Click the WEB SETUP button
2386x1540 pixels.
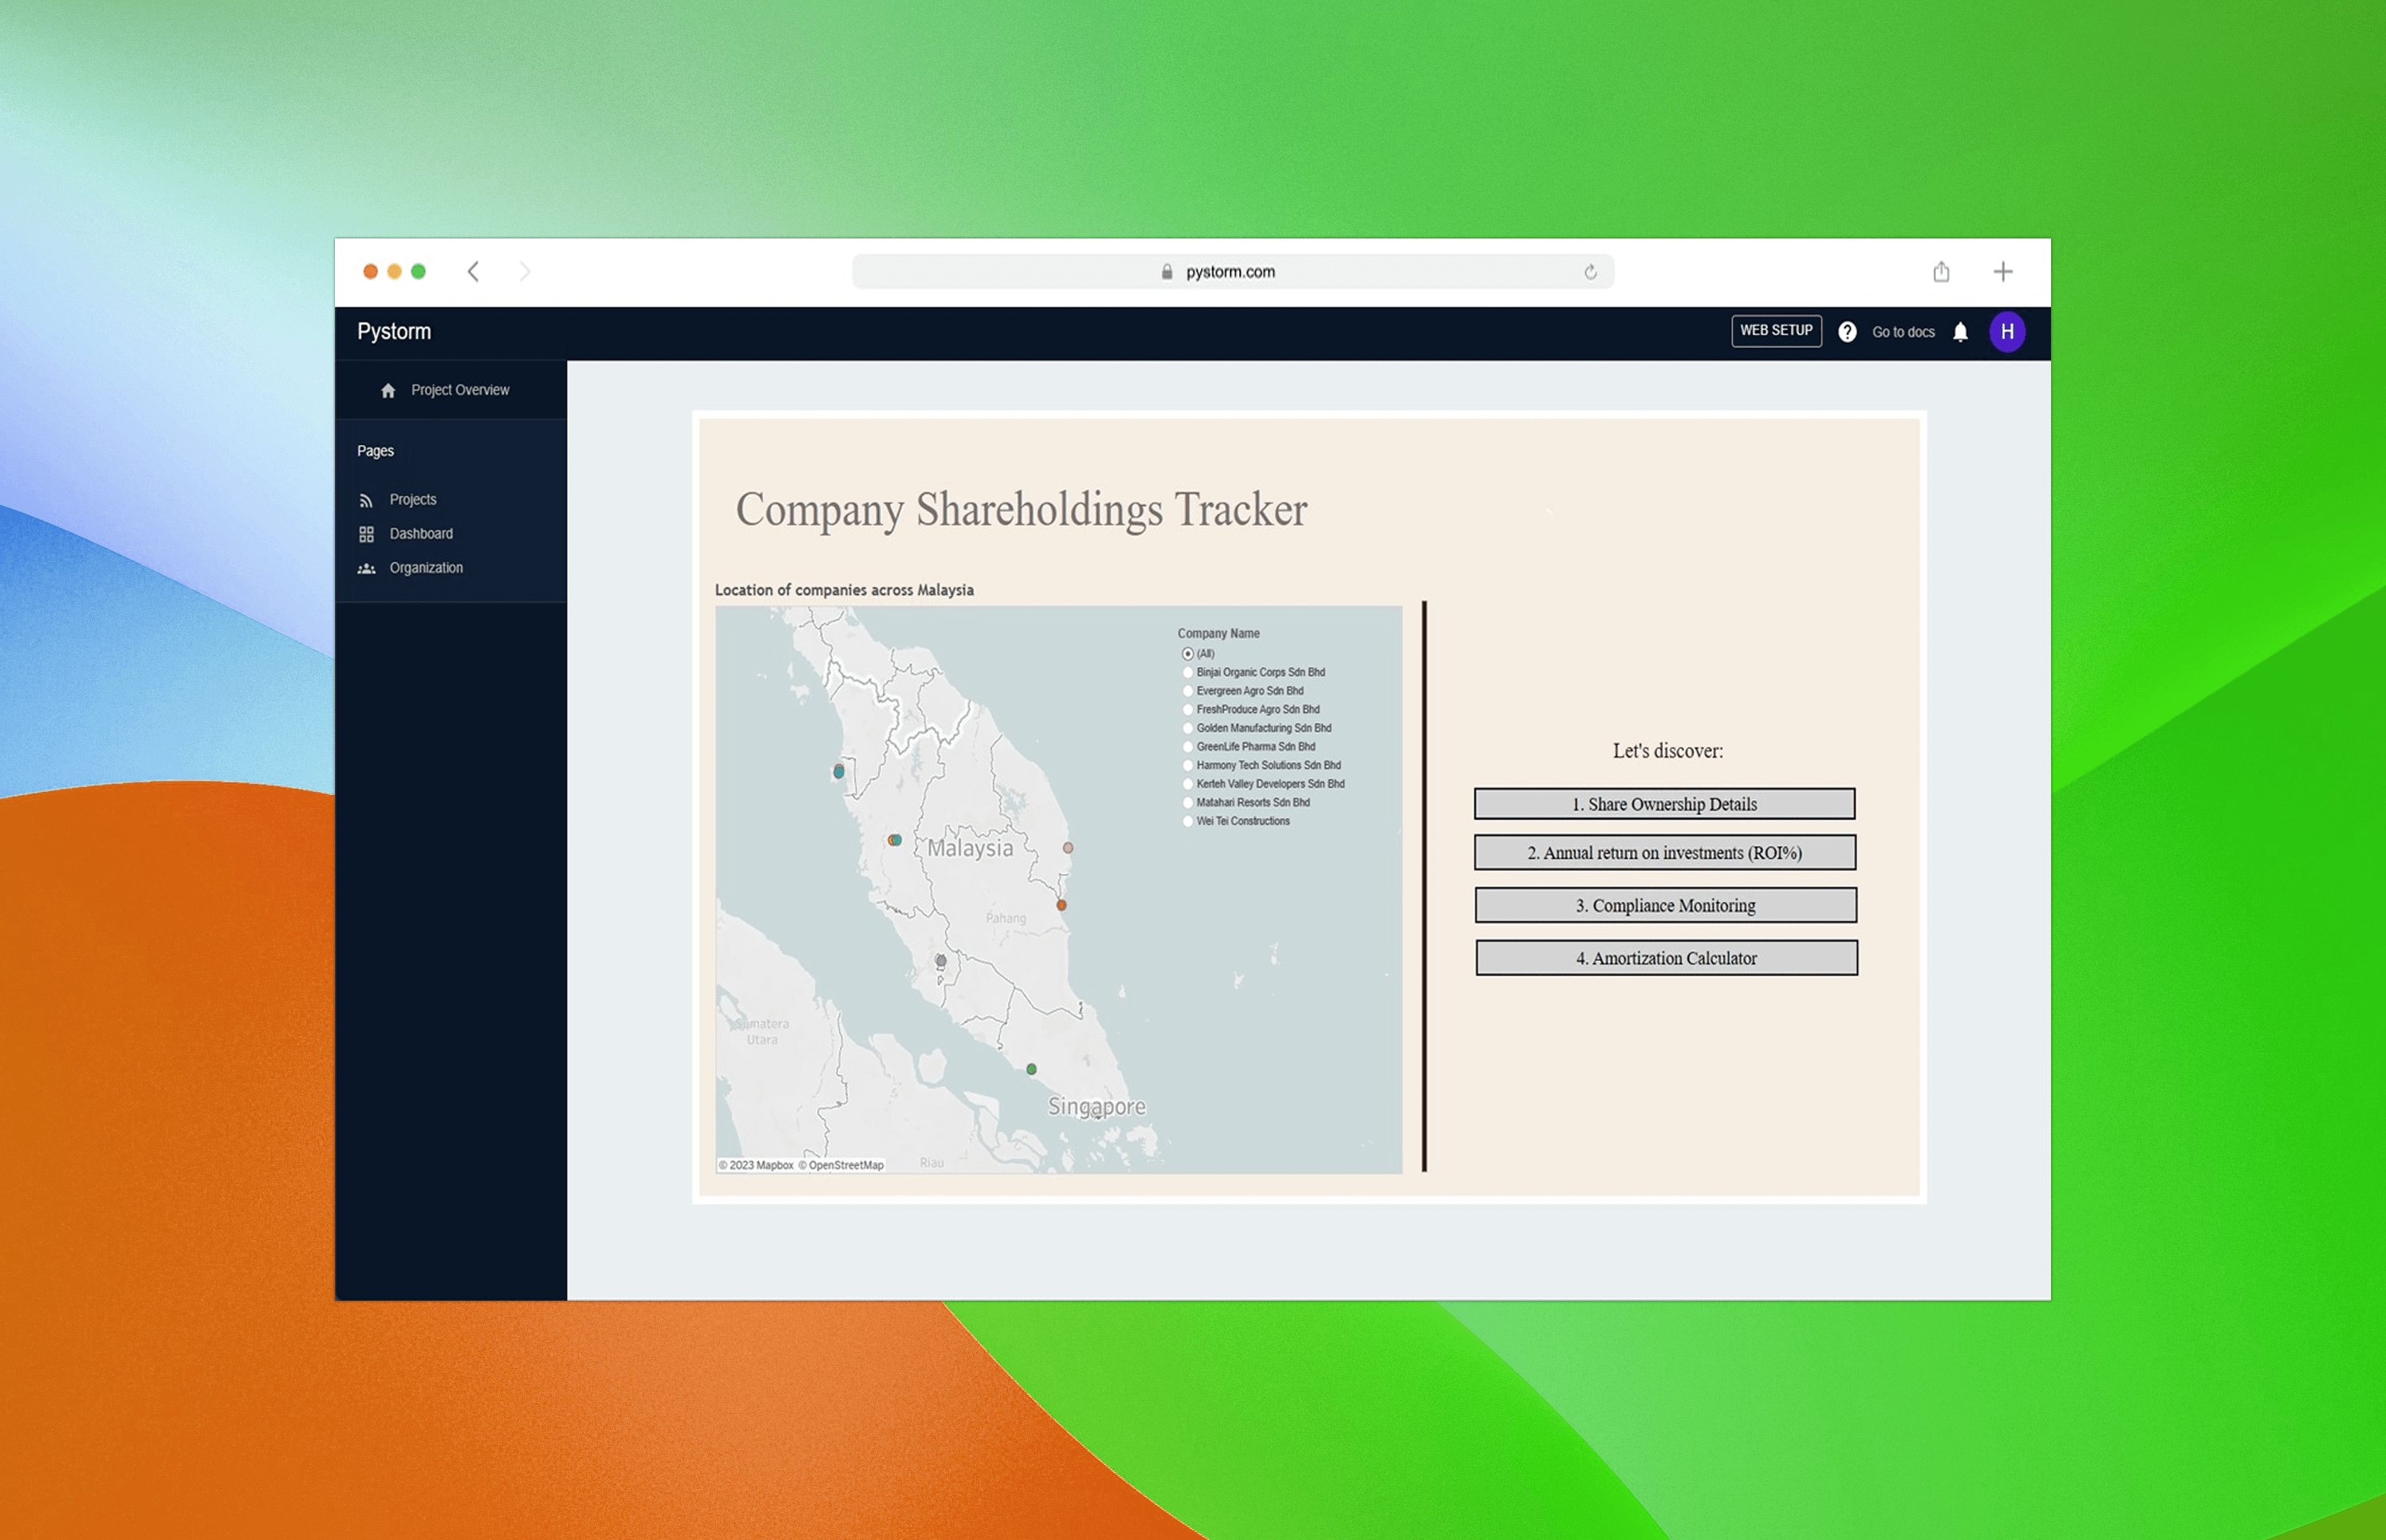[1776, 331]
